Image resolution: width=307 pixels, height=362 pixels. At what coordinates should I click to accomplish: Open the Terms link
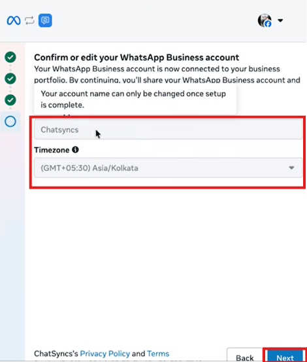click(158, 353)
